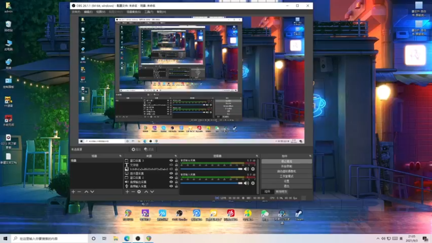Open the admin folder on the desktop
The height and width of the screenshot is (243, 432).
click(8, 8)
